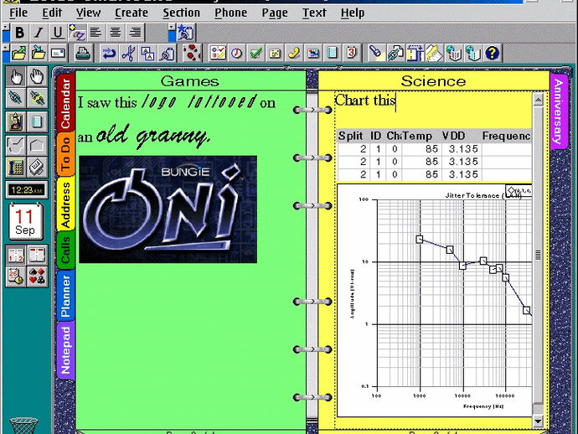Center-align the text
The height and width of the screenshot is (434, 578).
116,33
